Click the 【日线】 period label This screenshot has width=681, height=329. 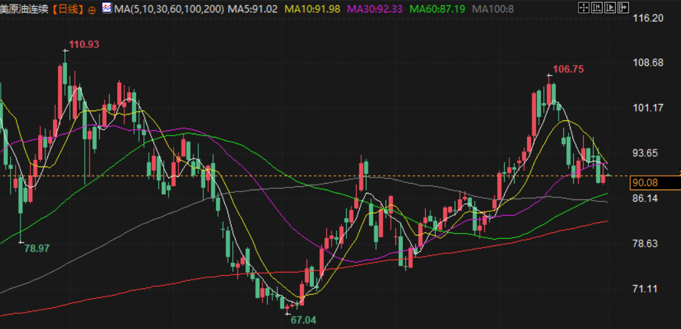pyautogui.click(x=68, y=9)
